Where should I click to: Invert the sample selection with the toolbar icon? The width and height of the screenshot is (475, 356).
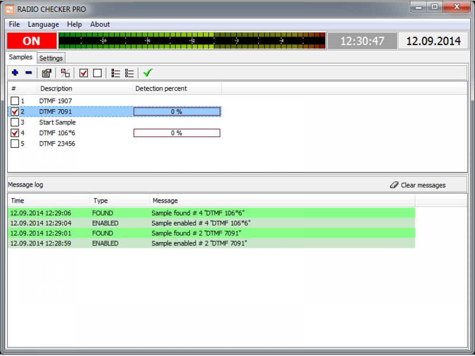(x=65, y=73)
